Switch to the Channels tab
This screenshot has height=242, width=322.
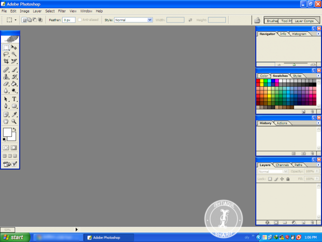pyautogui.click(x=282, y=165)
